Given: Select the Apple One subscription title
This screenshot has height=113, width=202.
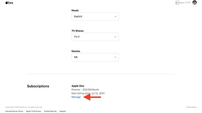Looking at the screenshot, I should pos(78,86).
